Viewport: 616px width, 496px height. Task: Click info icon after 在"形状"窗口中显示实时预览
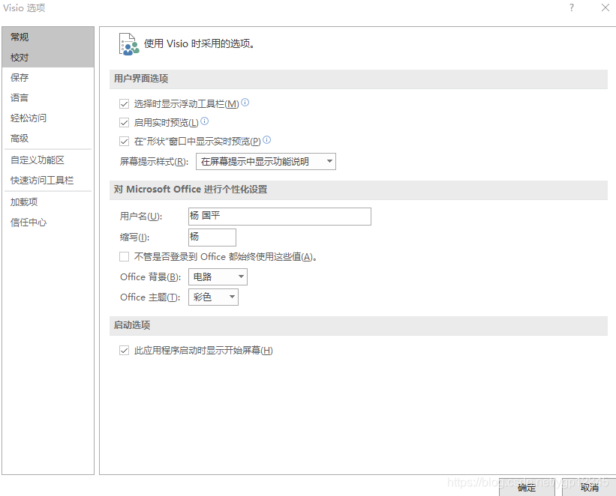pos(267,139)
